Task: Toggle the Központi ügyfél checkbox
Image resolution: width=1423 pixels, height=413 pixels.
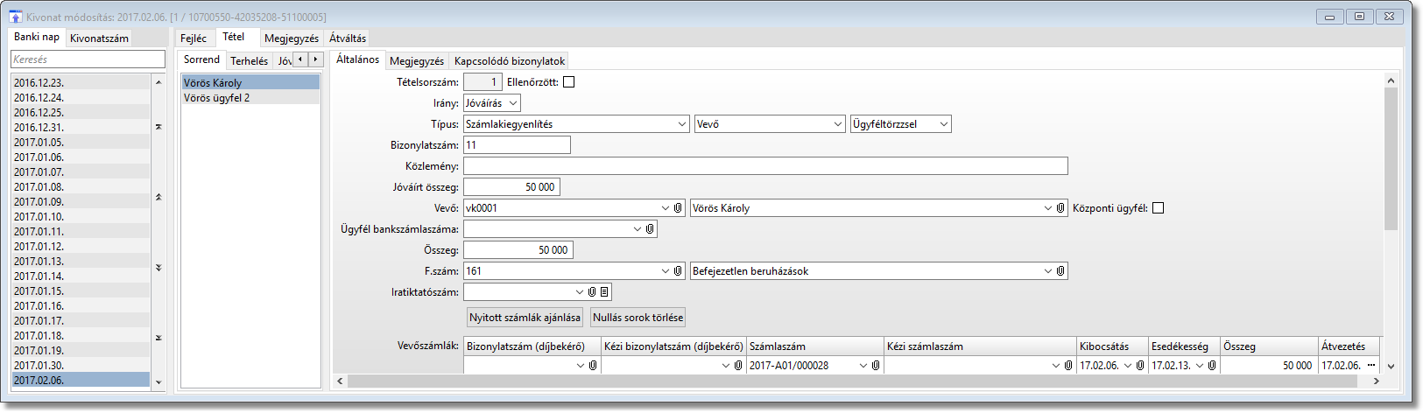Action: click(x=1159, y=208)
